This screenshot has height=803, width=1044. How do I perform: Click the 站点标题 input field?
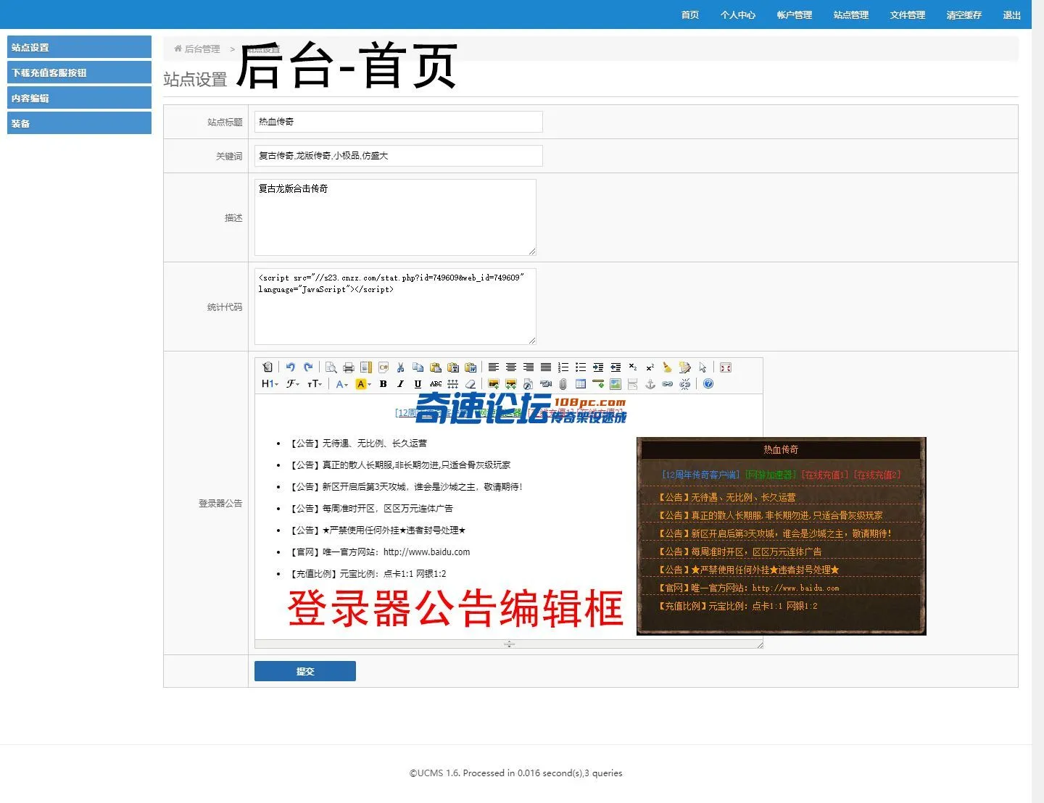pyautogui.click(x=398, y=122)
